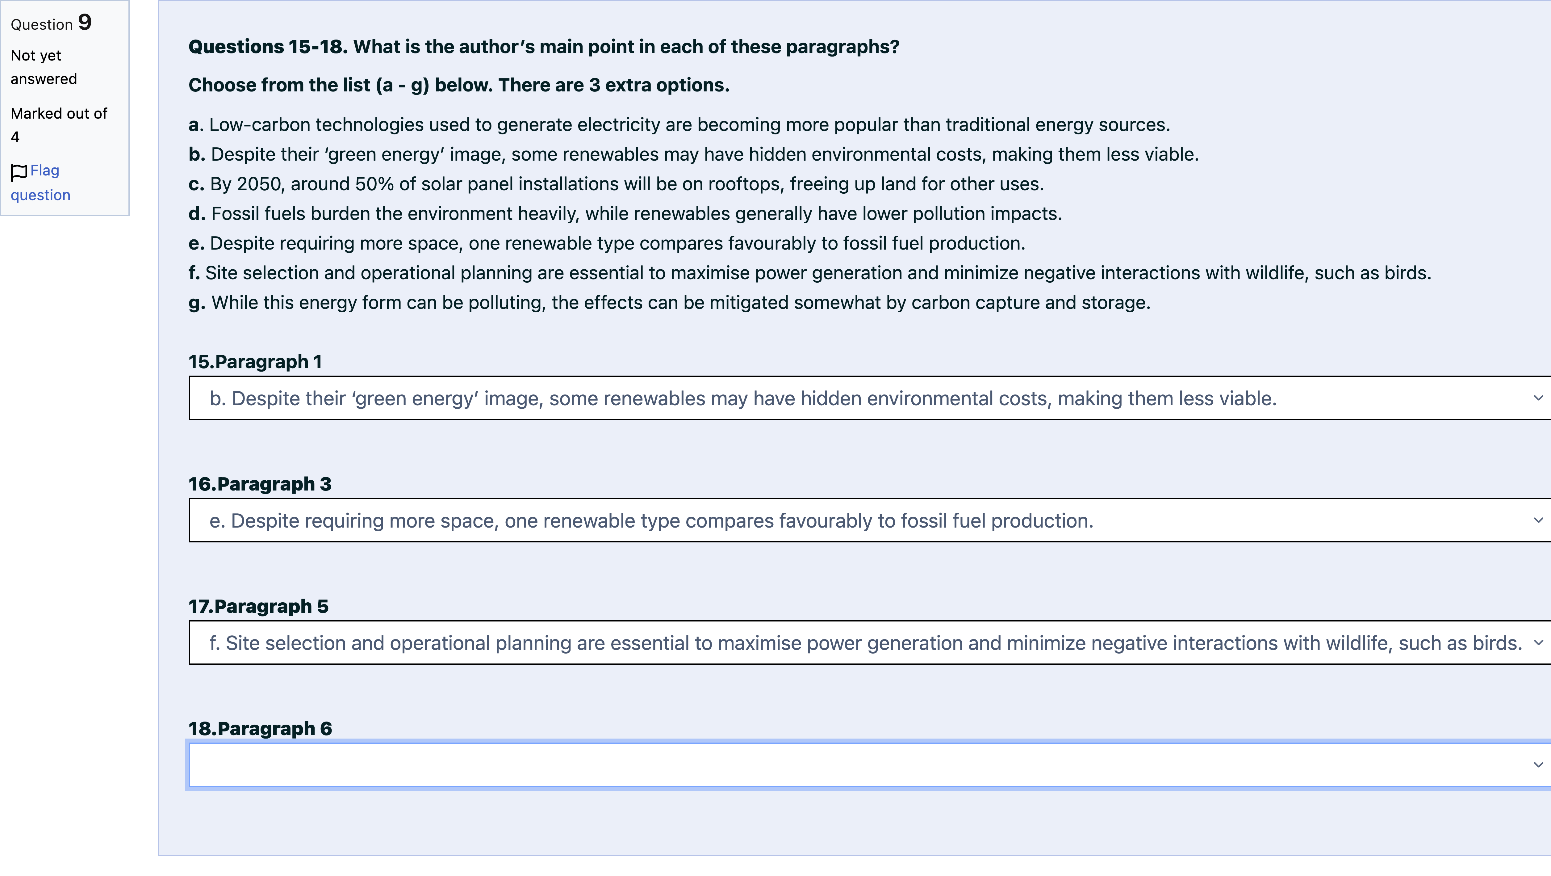Open the empty Paragraph 6 dropdown
Image resolution: width=1551 pixels, height=876 pixels.
[870, 765]
